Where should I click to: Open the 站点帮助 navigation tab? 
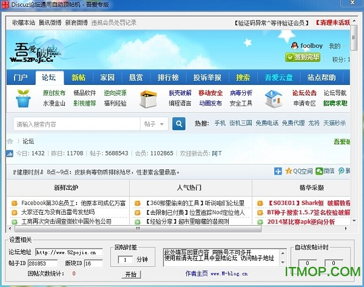pos(322,77)
